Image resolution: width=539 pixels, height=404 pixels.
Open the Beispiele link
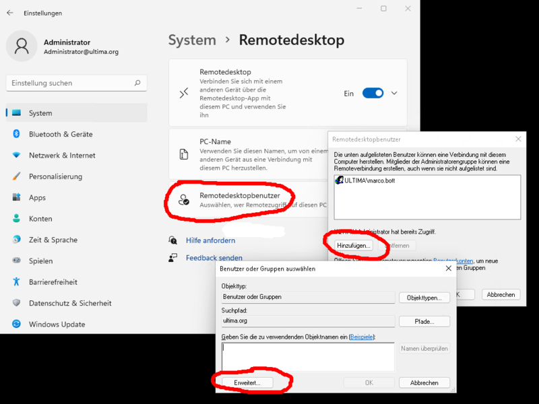tap(362, 336)
